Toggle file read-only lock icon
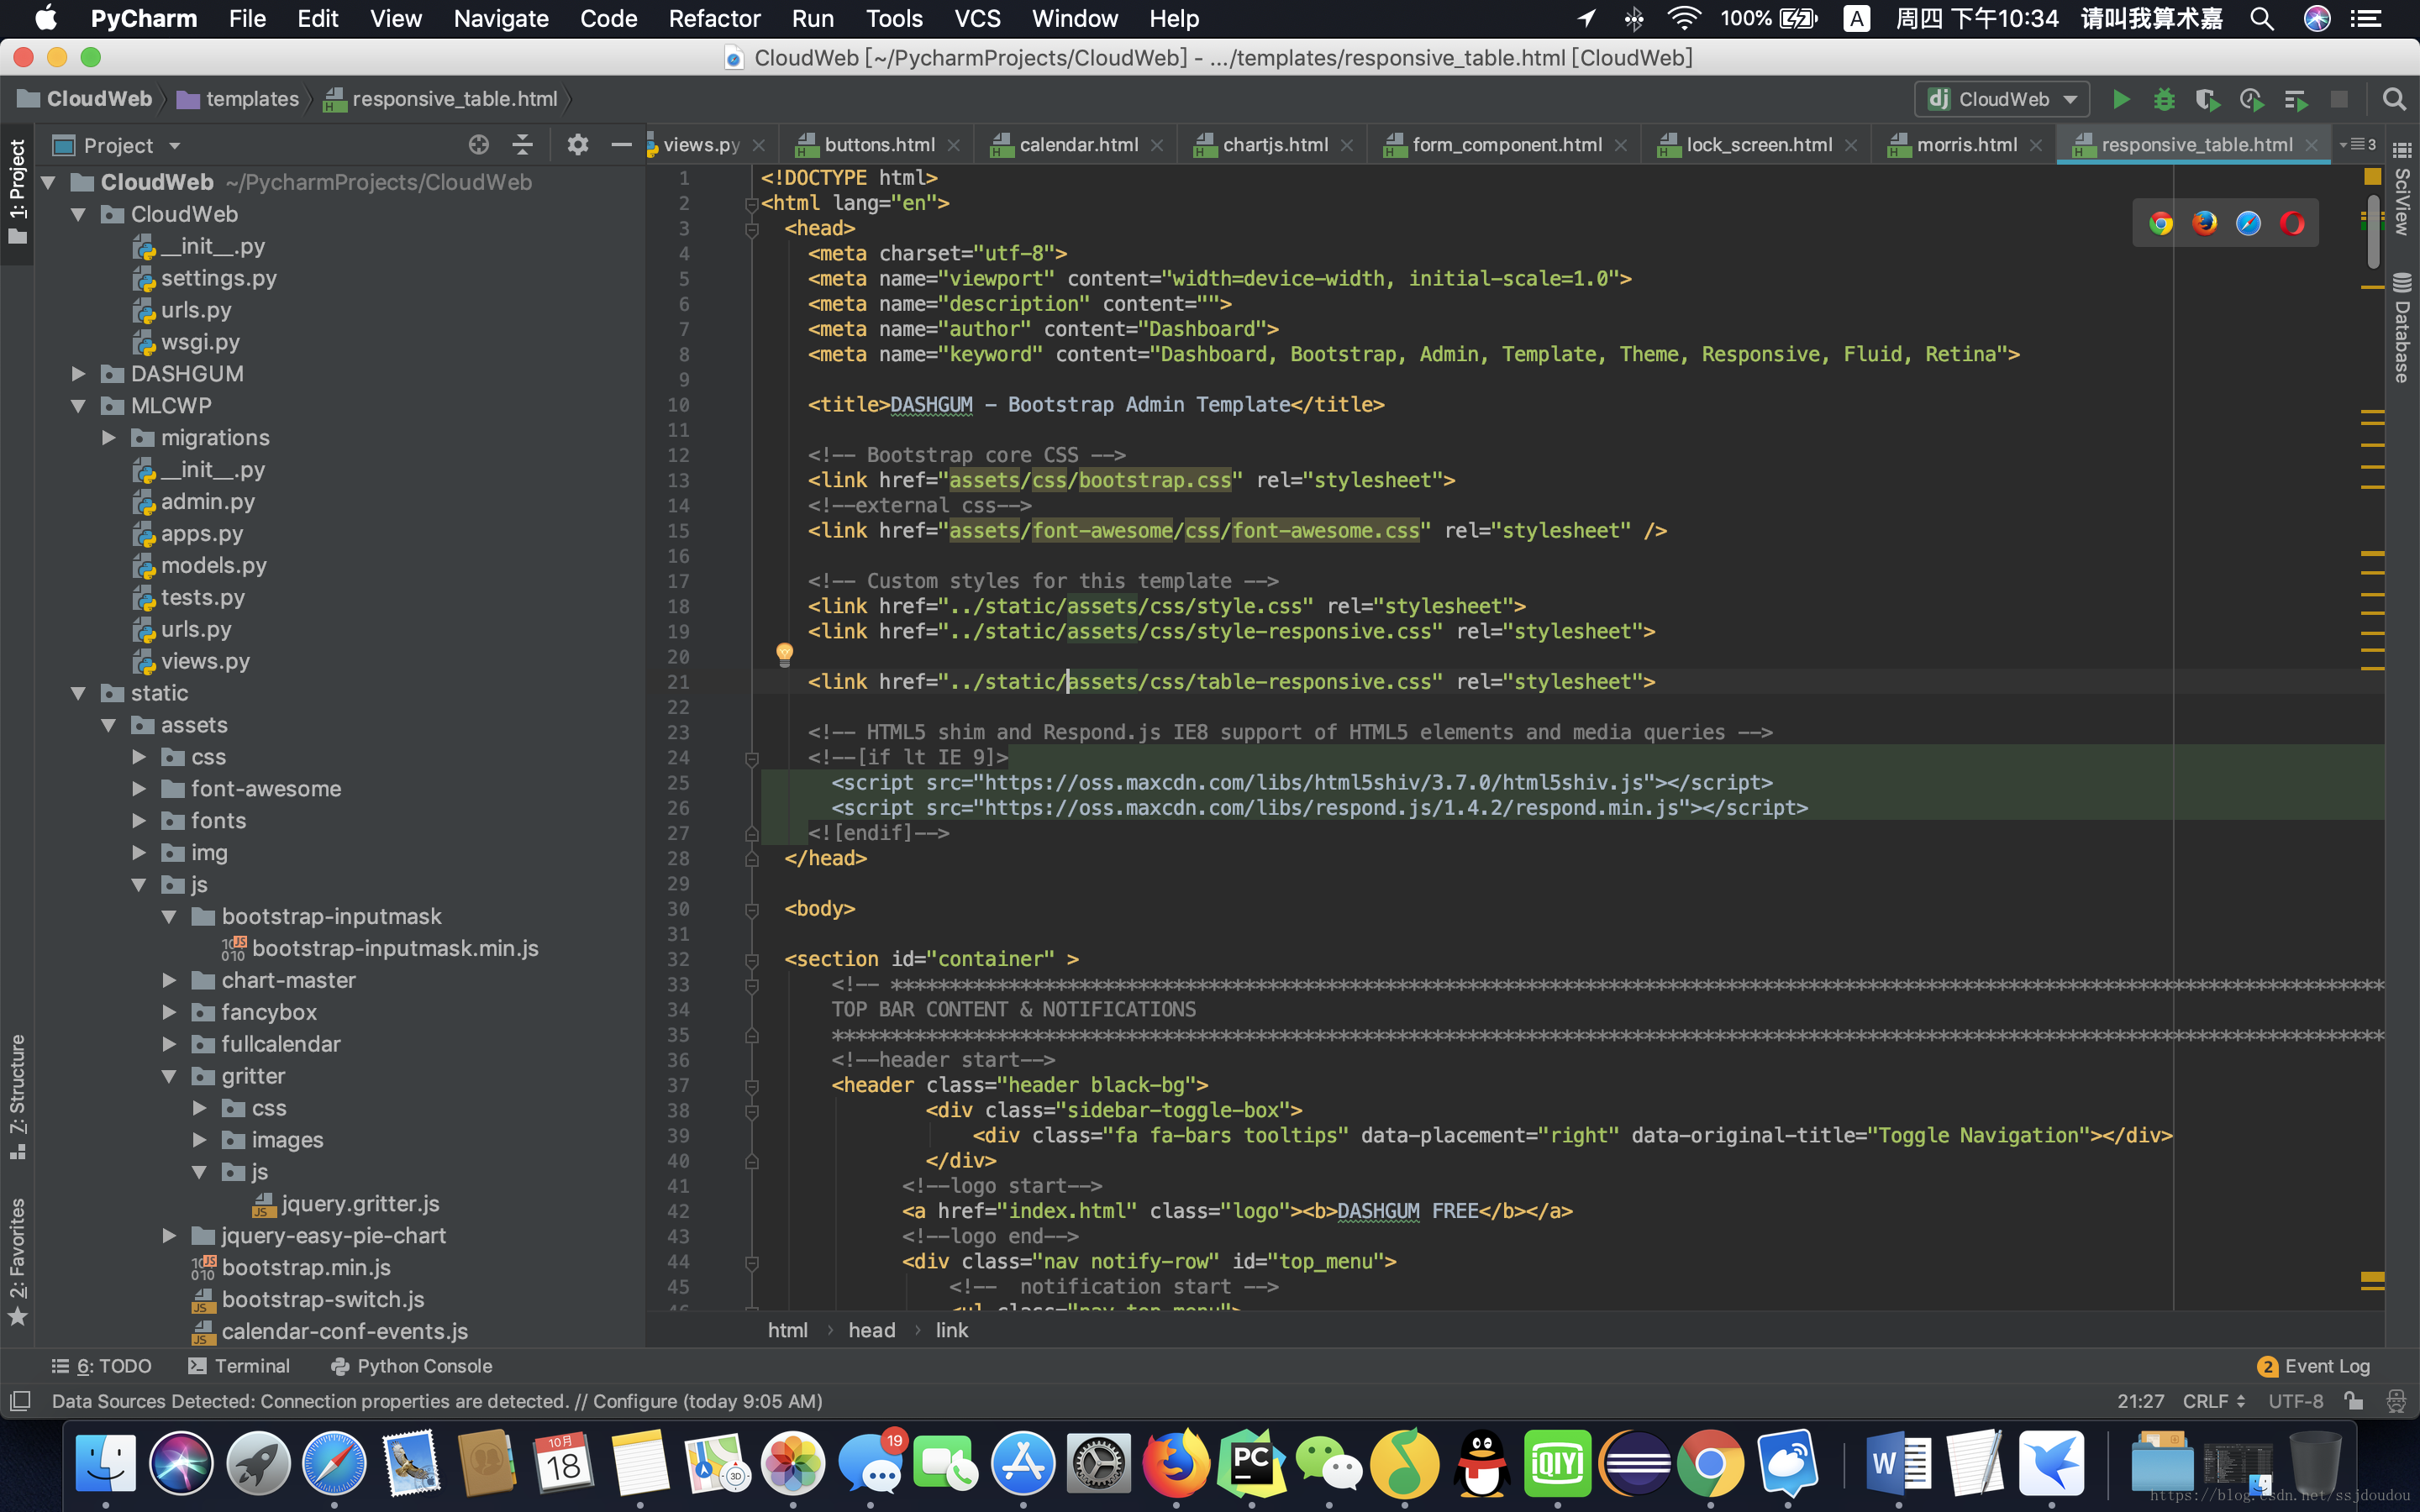This screenshot has width=2420, height=1512. tap(2354, 1401)
